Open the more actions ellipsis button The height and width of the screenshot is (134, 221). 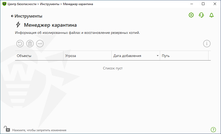point(40,43)
